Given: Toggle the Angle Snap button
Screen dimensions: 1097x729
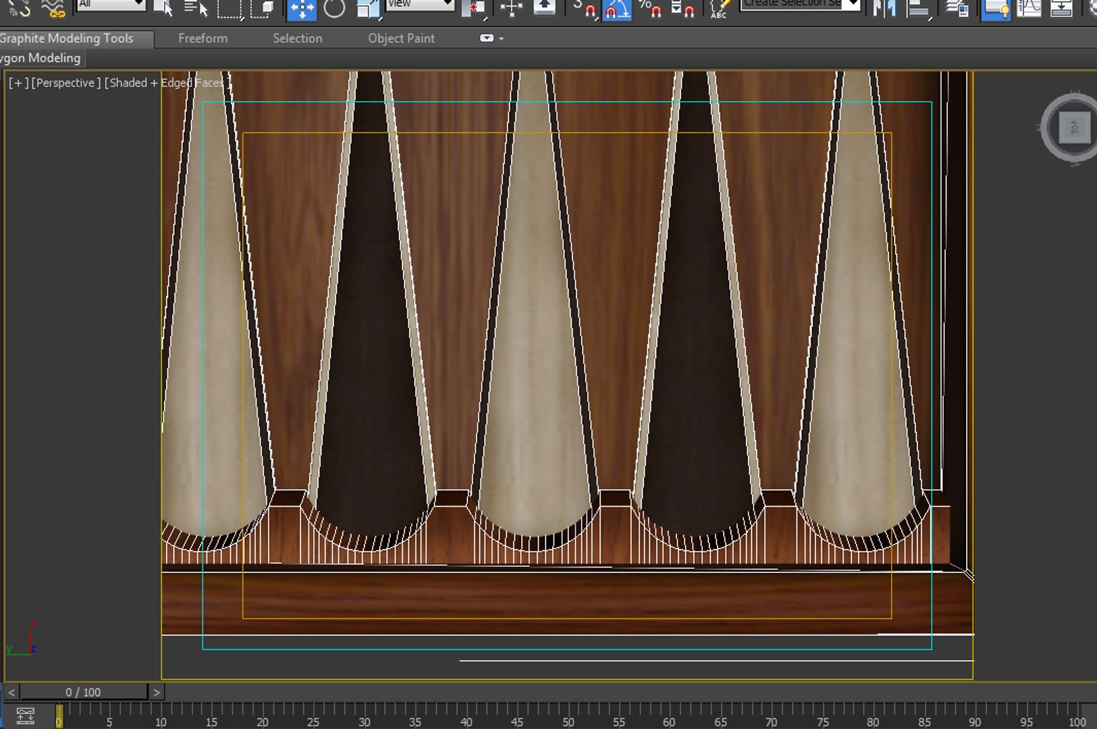Looking at the screenshot, I should click(x=618, y=8).
